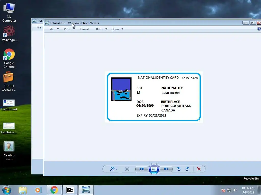
Task: Click the network tray icon
Action: coord(229,190)
